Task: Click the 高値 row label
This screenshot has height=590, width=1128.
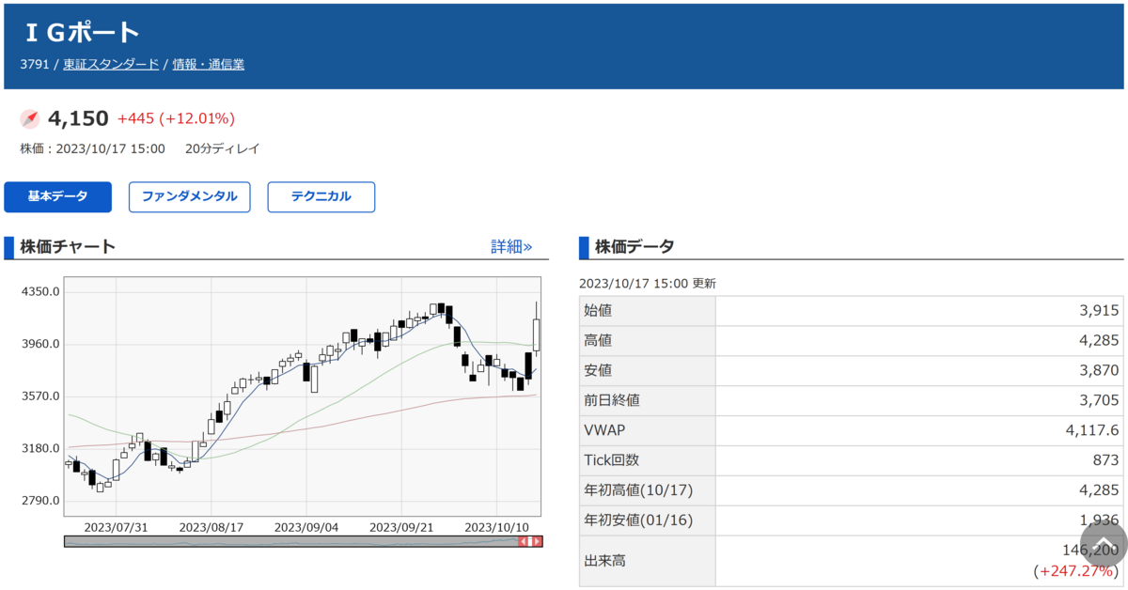Action: (598, 340)
